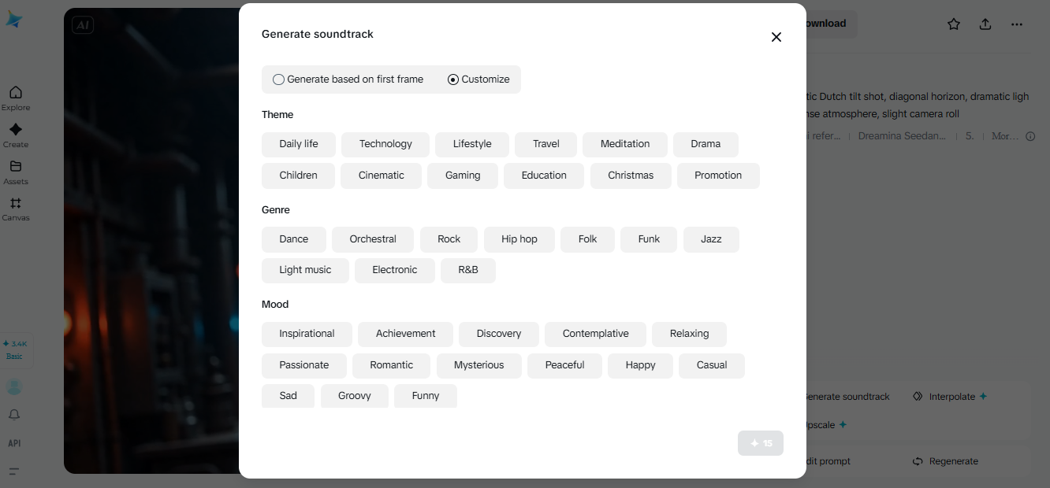The height and width of the screenshot is (488, 1050).
Task: Open the API link in sidebar
Action: [14, 443]
